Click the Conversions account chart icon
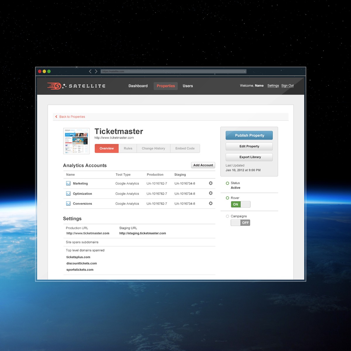Image resolution: width=351 pixels, height=351 pixels. click(x=68, y=204)
